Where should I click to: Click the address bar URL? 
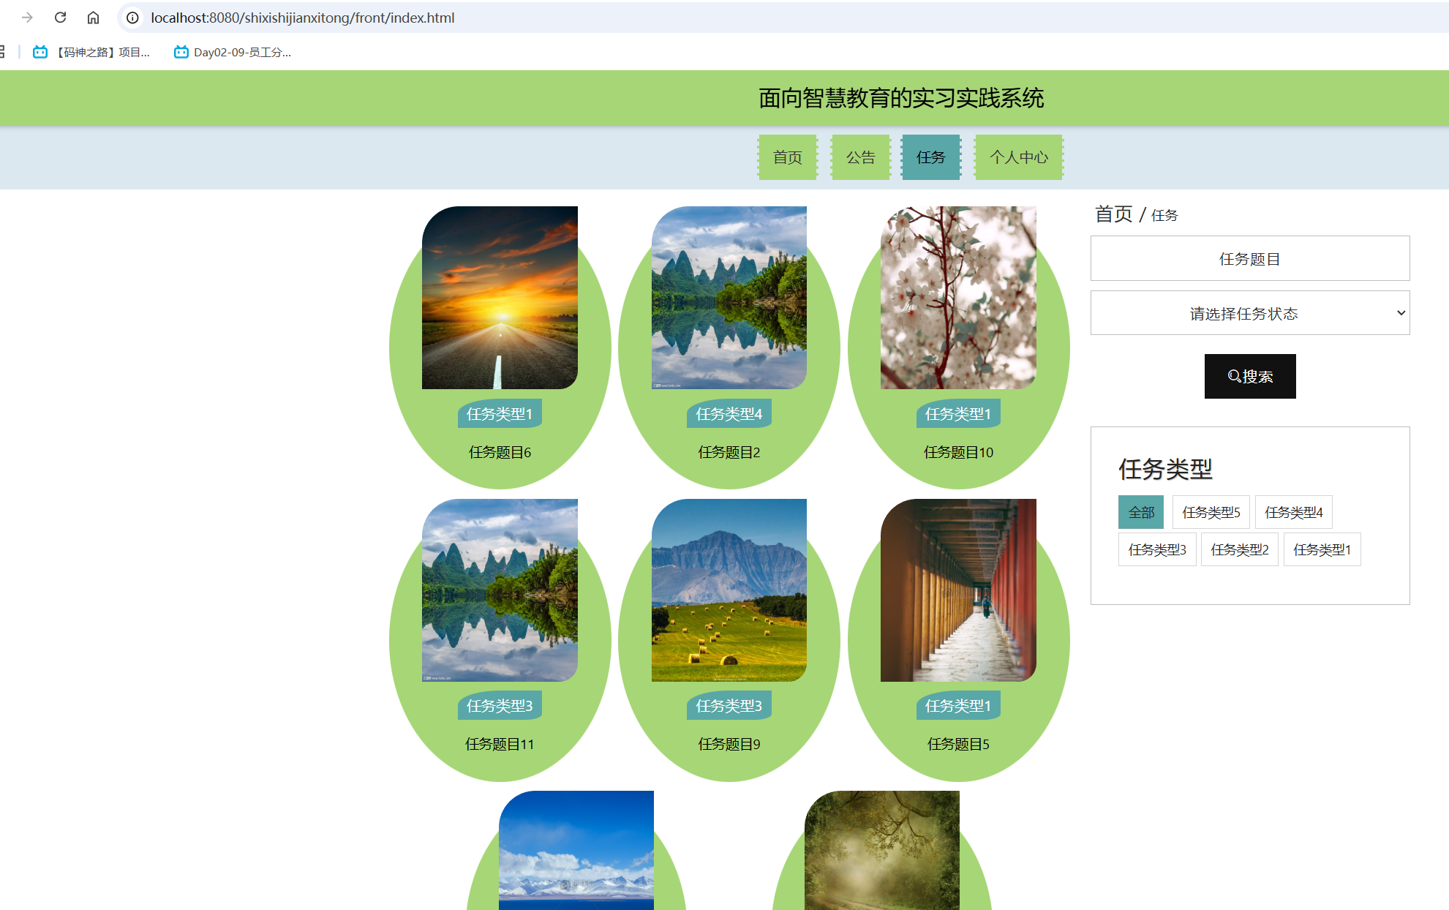[x=303, y=18]
